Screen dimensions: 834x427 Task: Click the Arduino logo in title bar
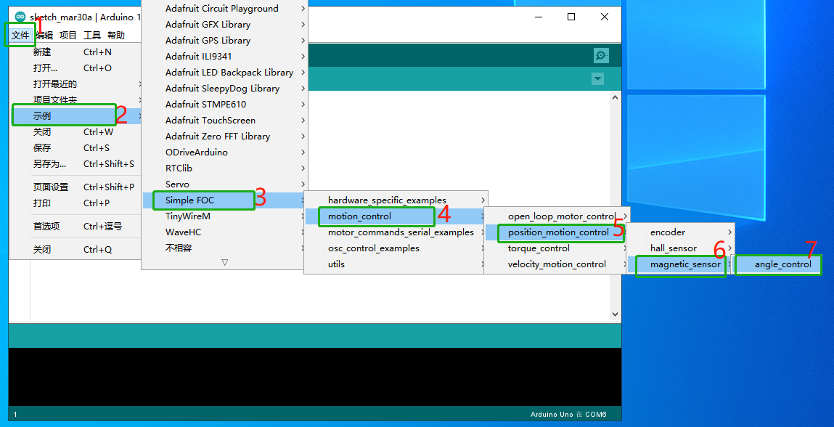pyautogui.click(x=20, y=17)
